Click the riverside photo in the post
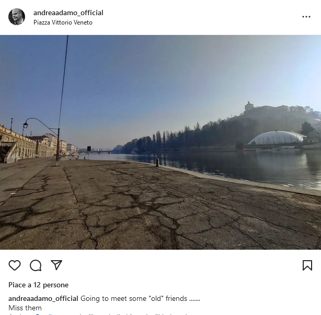The height and width of the screenshot is (315, 321). 160,142
